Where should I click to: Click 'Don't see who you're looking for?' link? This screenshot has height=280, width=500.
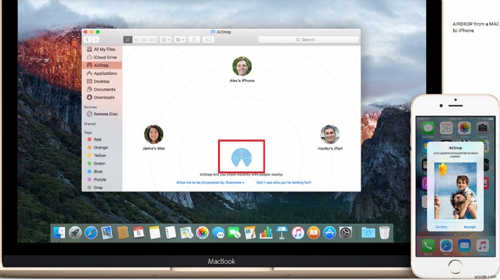coord(284,182)
